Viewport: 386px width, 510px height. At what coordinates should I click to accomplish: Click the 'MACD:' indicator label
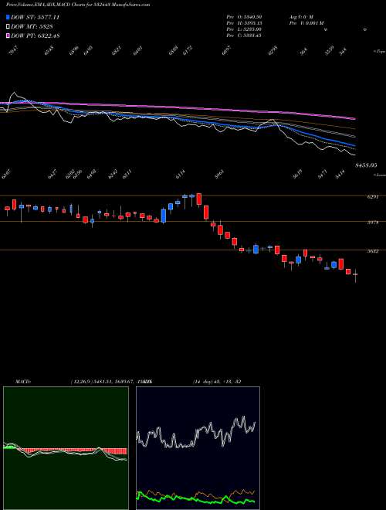coord(22,381)
